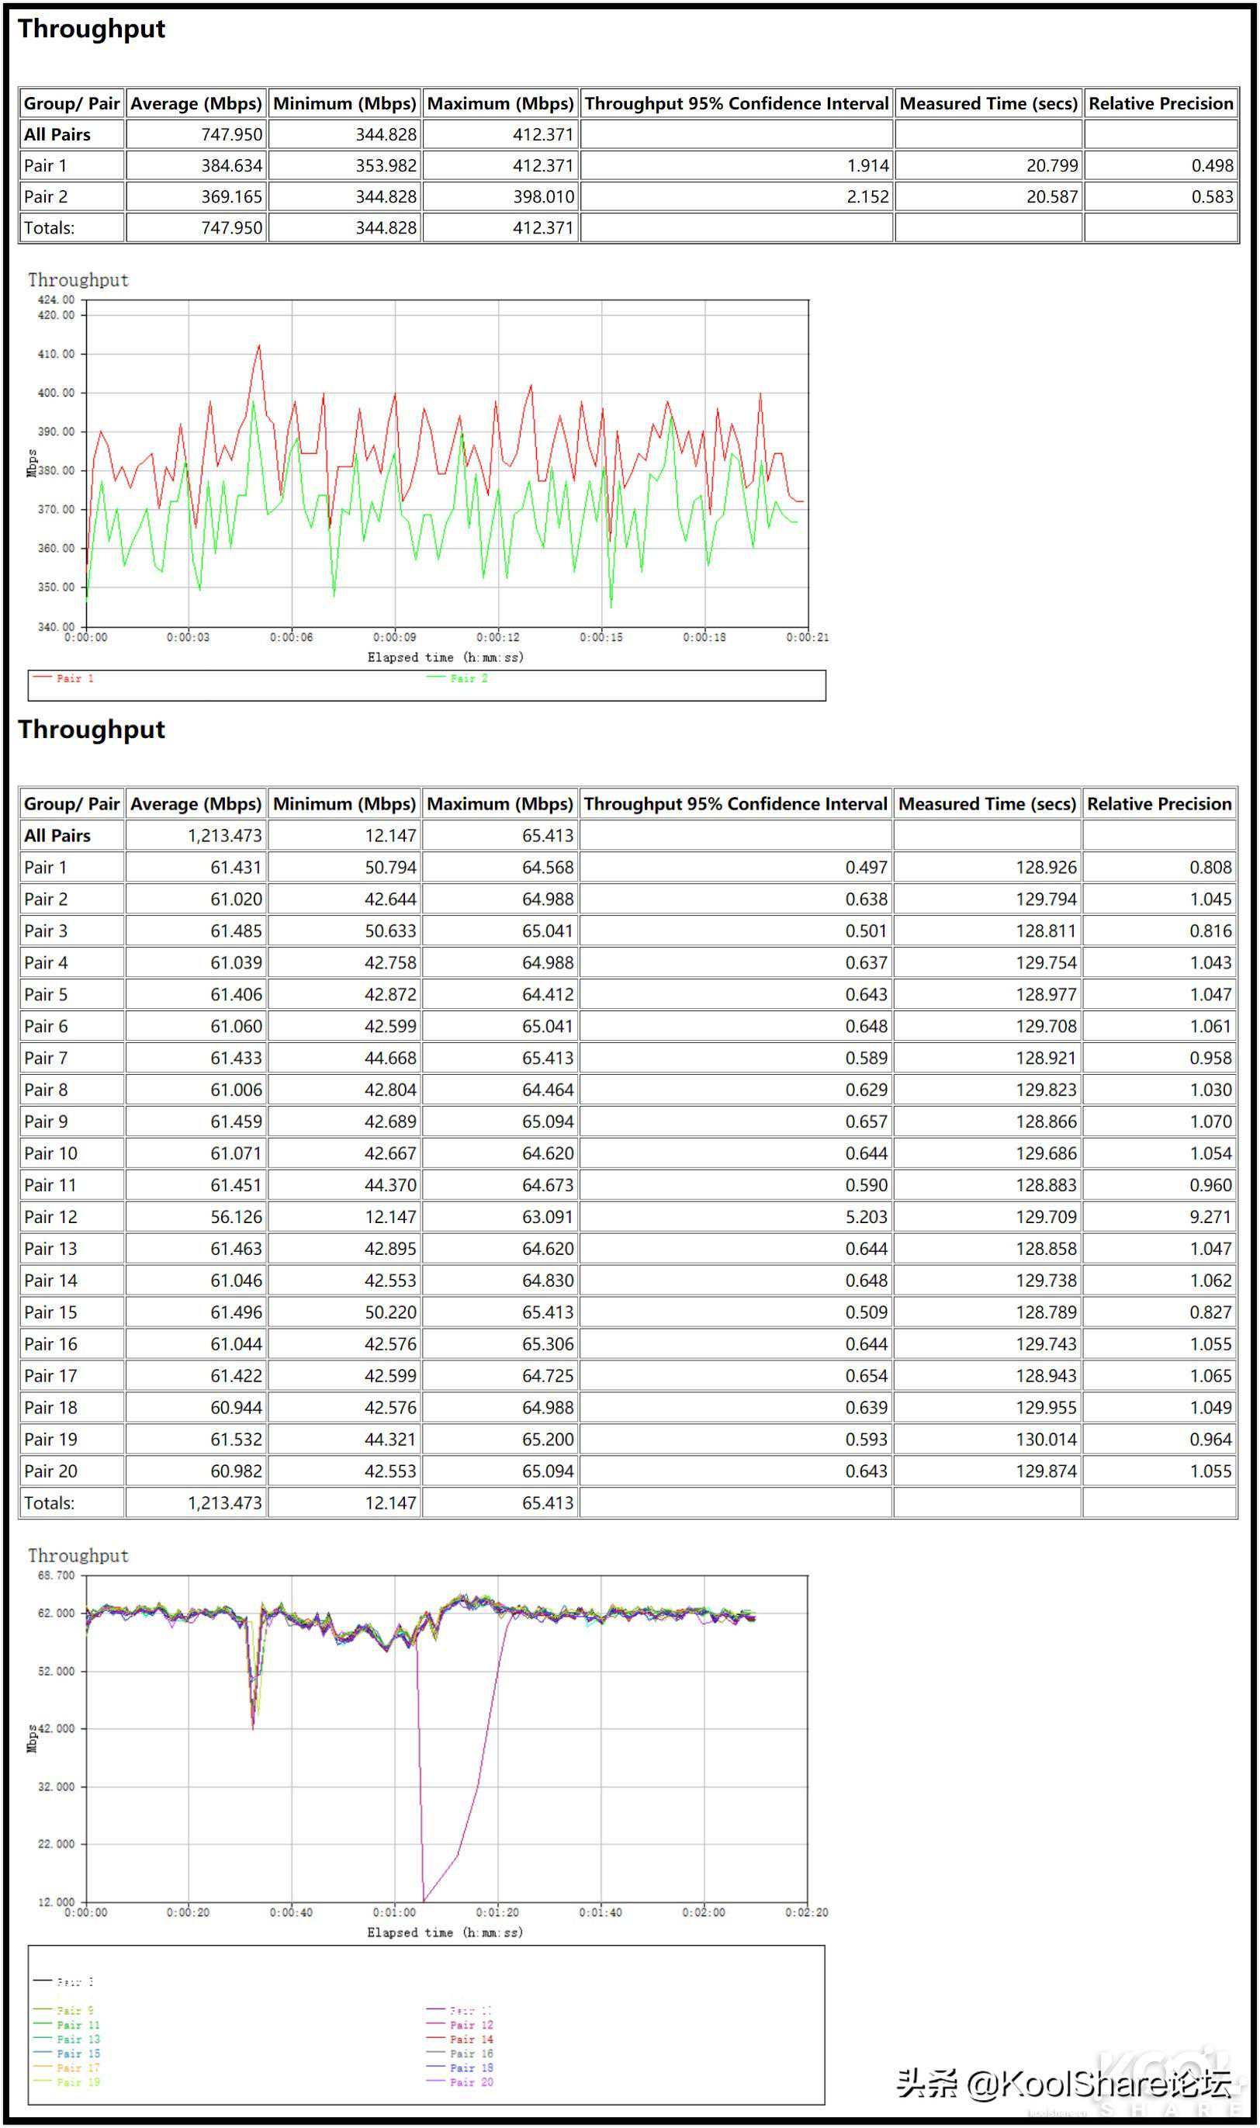Select Average (Mbps) header in first table

point(196,103)
